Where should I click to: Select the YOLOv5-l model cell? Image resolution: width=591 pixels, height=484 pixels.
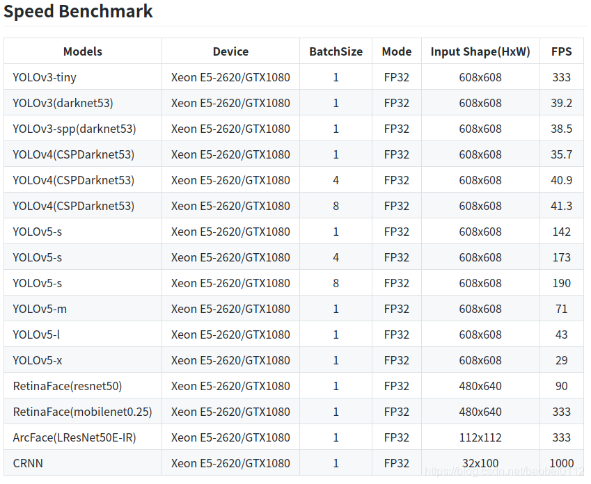tap(36, 334)
